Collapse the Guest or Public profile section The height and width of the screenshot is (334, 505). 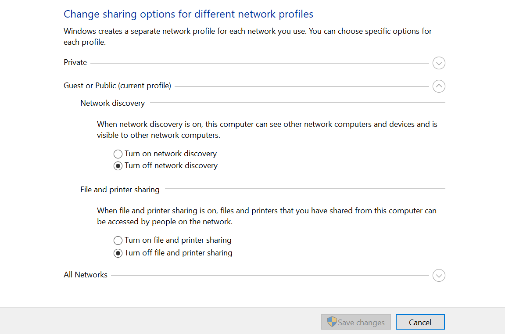pos(439,86)
